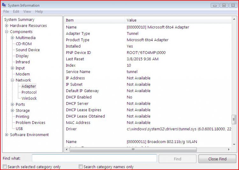Select the Adapter tree item
Viewport: 239px width, 170px height.
pyautogui.click(x=29, y=86)
